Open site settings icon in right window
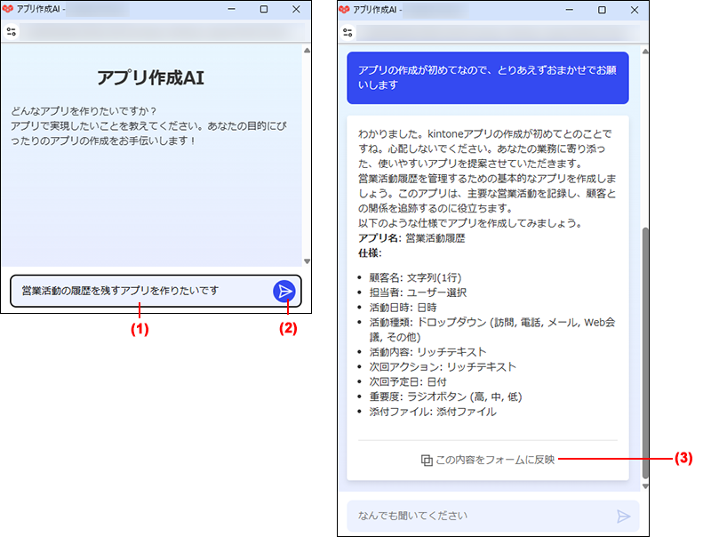Viewport: 711px width, 537px height. tap(348, 32)
